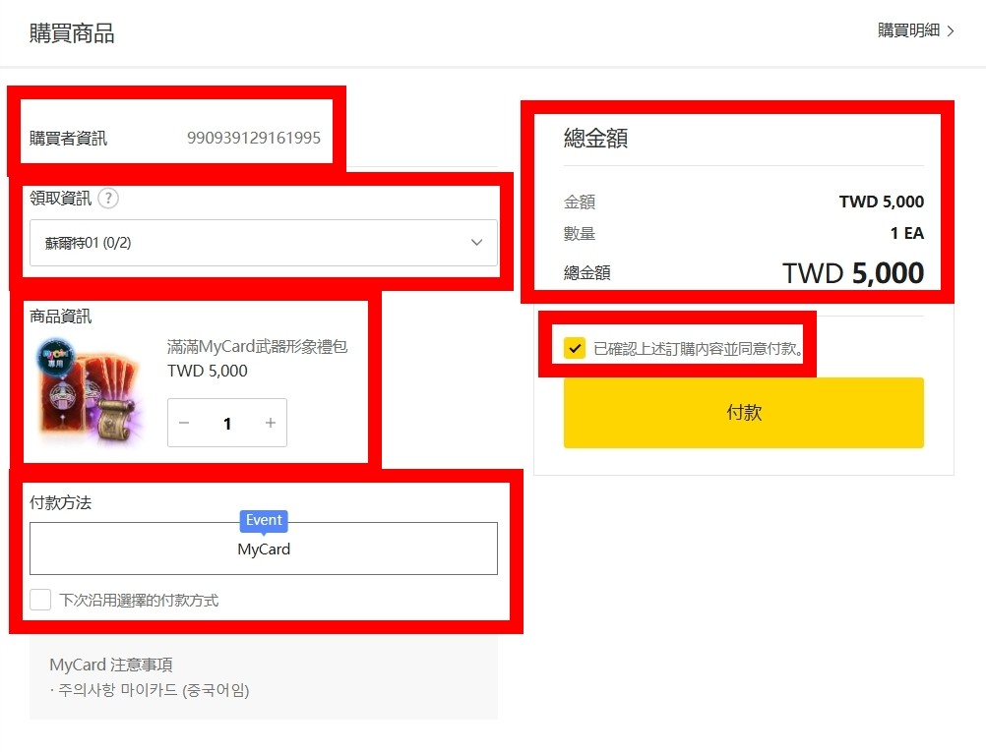Enable 下次沿用選擇的付款方式 checkbox
This screenshot has height=752, width=986.
click(x=40, y=600)
